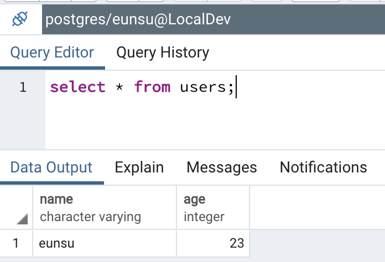Switch to the Query Editor tab

tap(52, 53)
